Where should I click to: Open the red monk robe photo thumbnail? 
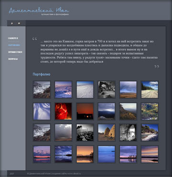click(64, 111)
